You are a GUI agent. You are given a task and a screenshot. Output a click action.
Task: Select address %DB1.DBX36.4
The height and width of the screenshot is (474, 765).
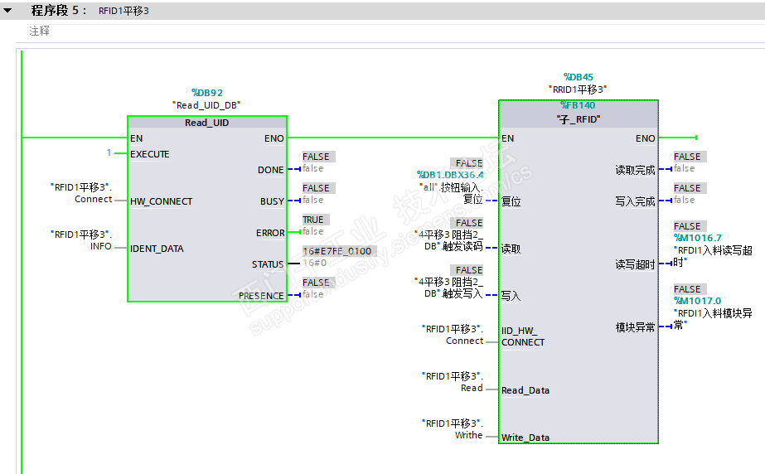(450, 175)
